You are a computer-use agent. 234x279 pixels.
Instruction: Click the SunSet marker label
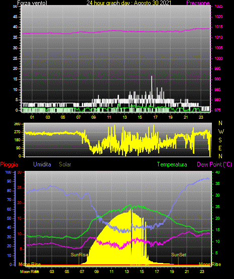click(179, 255)
